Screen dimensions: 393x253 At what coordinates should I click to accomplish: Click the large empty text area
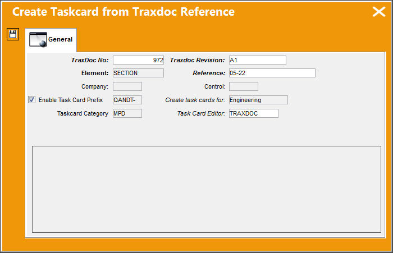pyautogui.click(x=207, y=189)
